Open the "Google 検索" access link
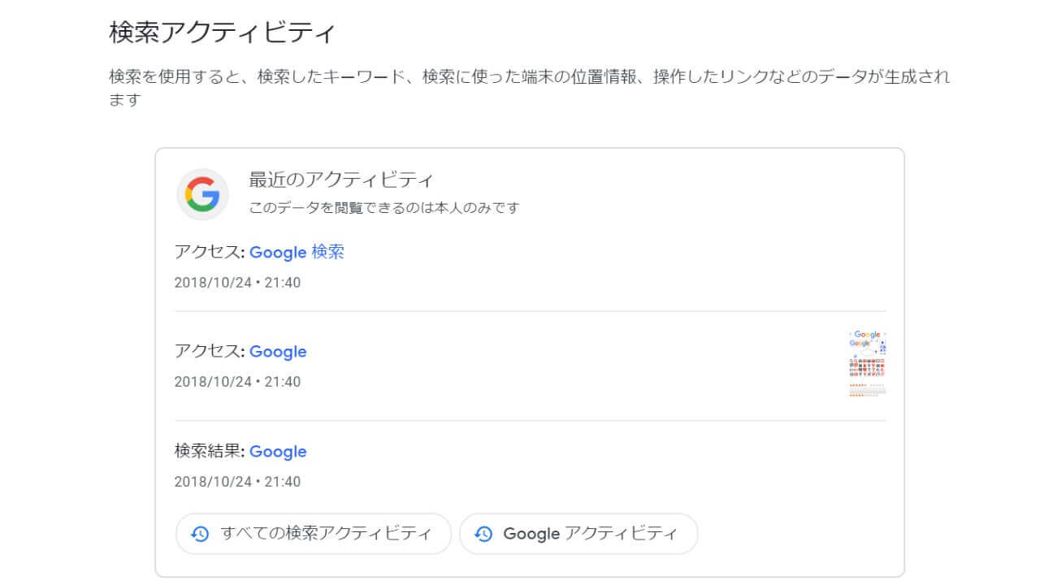 (x=297, y=252)
